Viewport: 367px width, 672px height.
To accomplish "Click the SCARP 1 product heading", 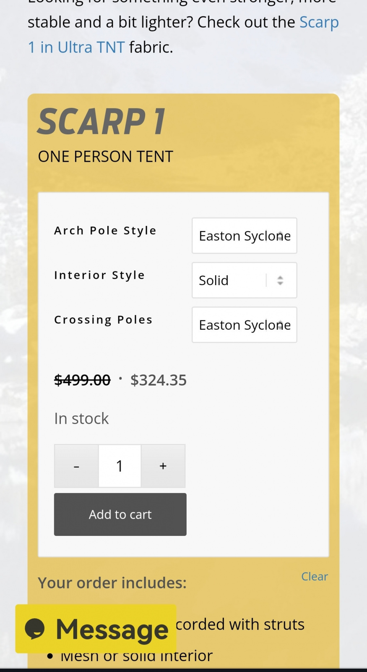I will pyautogui.click(x=102, y=122).
